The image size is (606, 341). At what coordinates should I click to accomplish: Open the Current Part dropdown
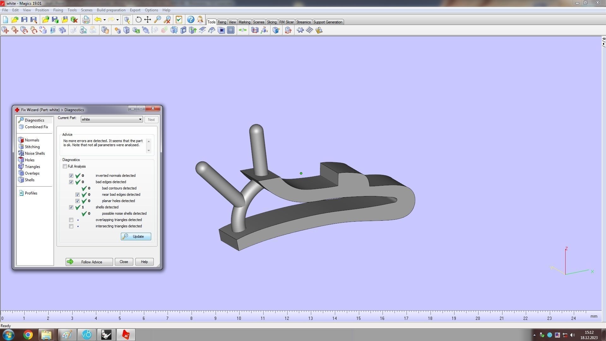tap(140, 119)
